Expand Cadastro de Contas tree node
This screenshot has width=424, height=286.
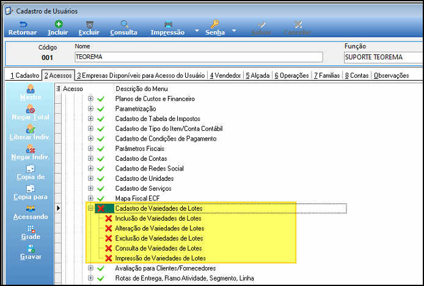(x=90, y=158)
